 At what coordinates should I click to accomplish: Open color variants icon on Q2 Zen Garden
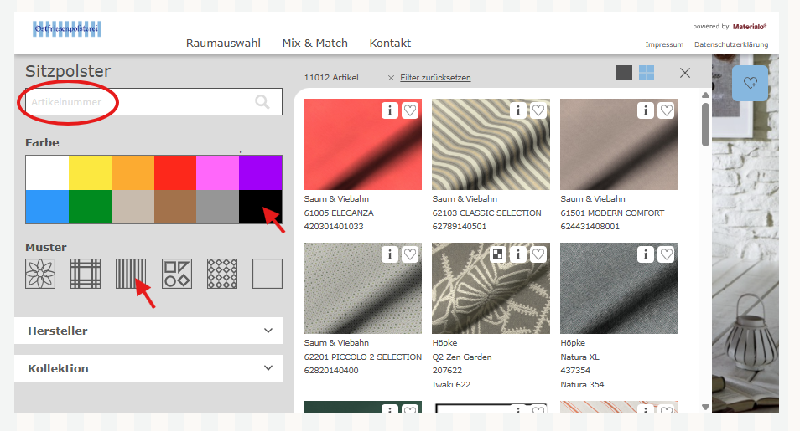[497, 254]
